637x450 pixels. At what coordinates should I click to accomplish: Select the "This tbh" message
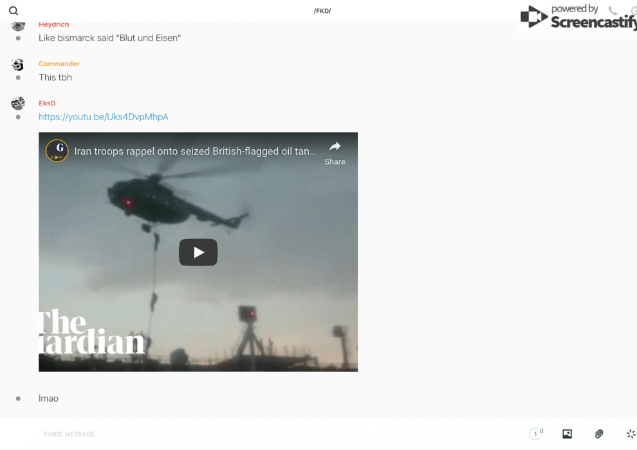(x=55, y=78)
